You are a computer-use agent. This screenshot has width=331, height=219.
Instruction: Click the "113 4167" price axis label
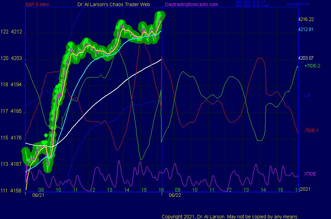(11, 164)
